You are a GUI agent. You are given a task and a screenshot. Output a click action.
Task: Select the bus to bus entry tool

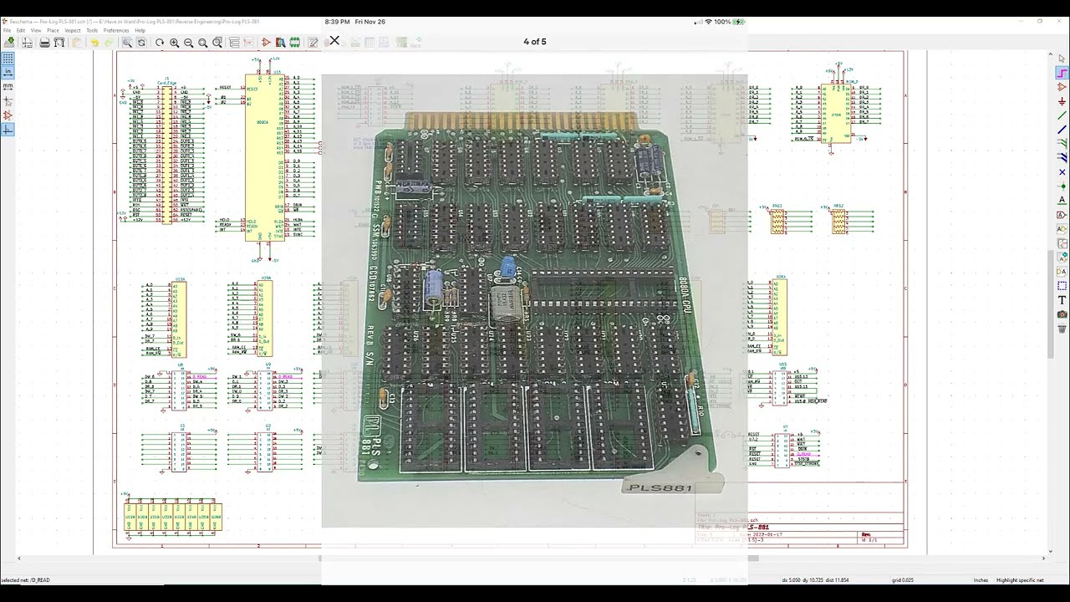pyautogui.click(x=1062, y=158)
